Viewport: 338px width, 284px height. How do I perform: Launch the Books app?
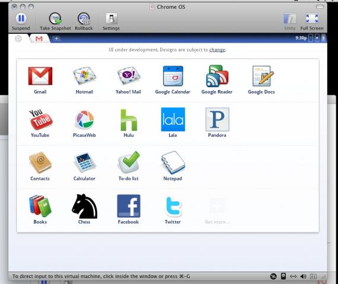(x=40, y=206)
